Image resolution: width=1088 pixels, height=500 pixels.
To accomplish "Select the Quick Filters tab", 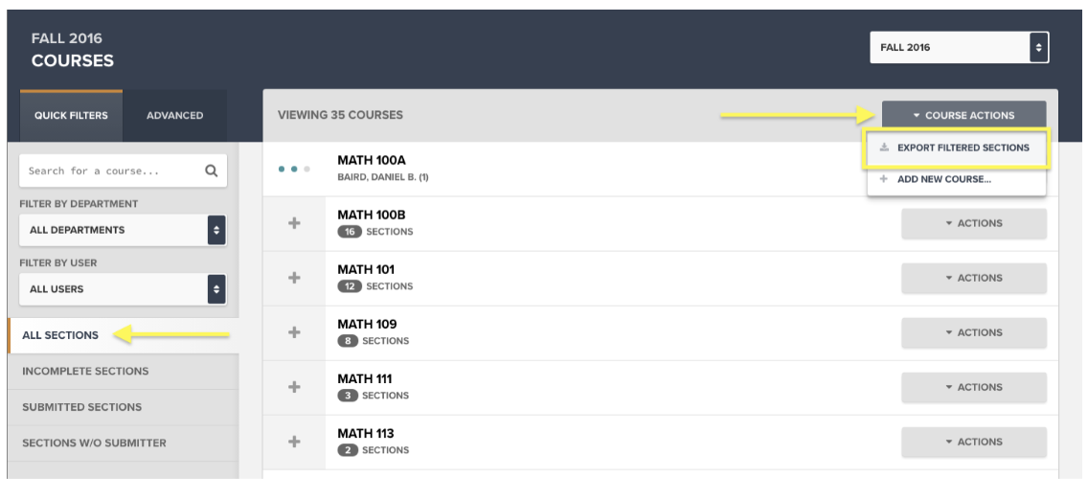I will pos(71,116).
